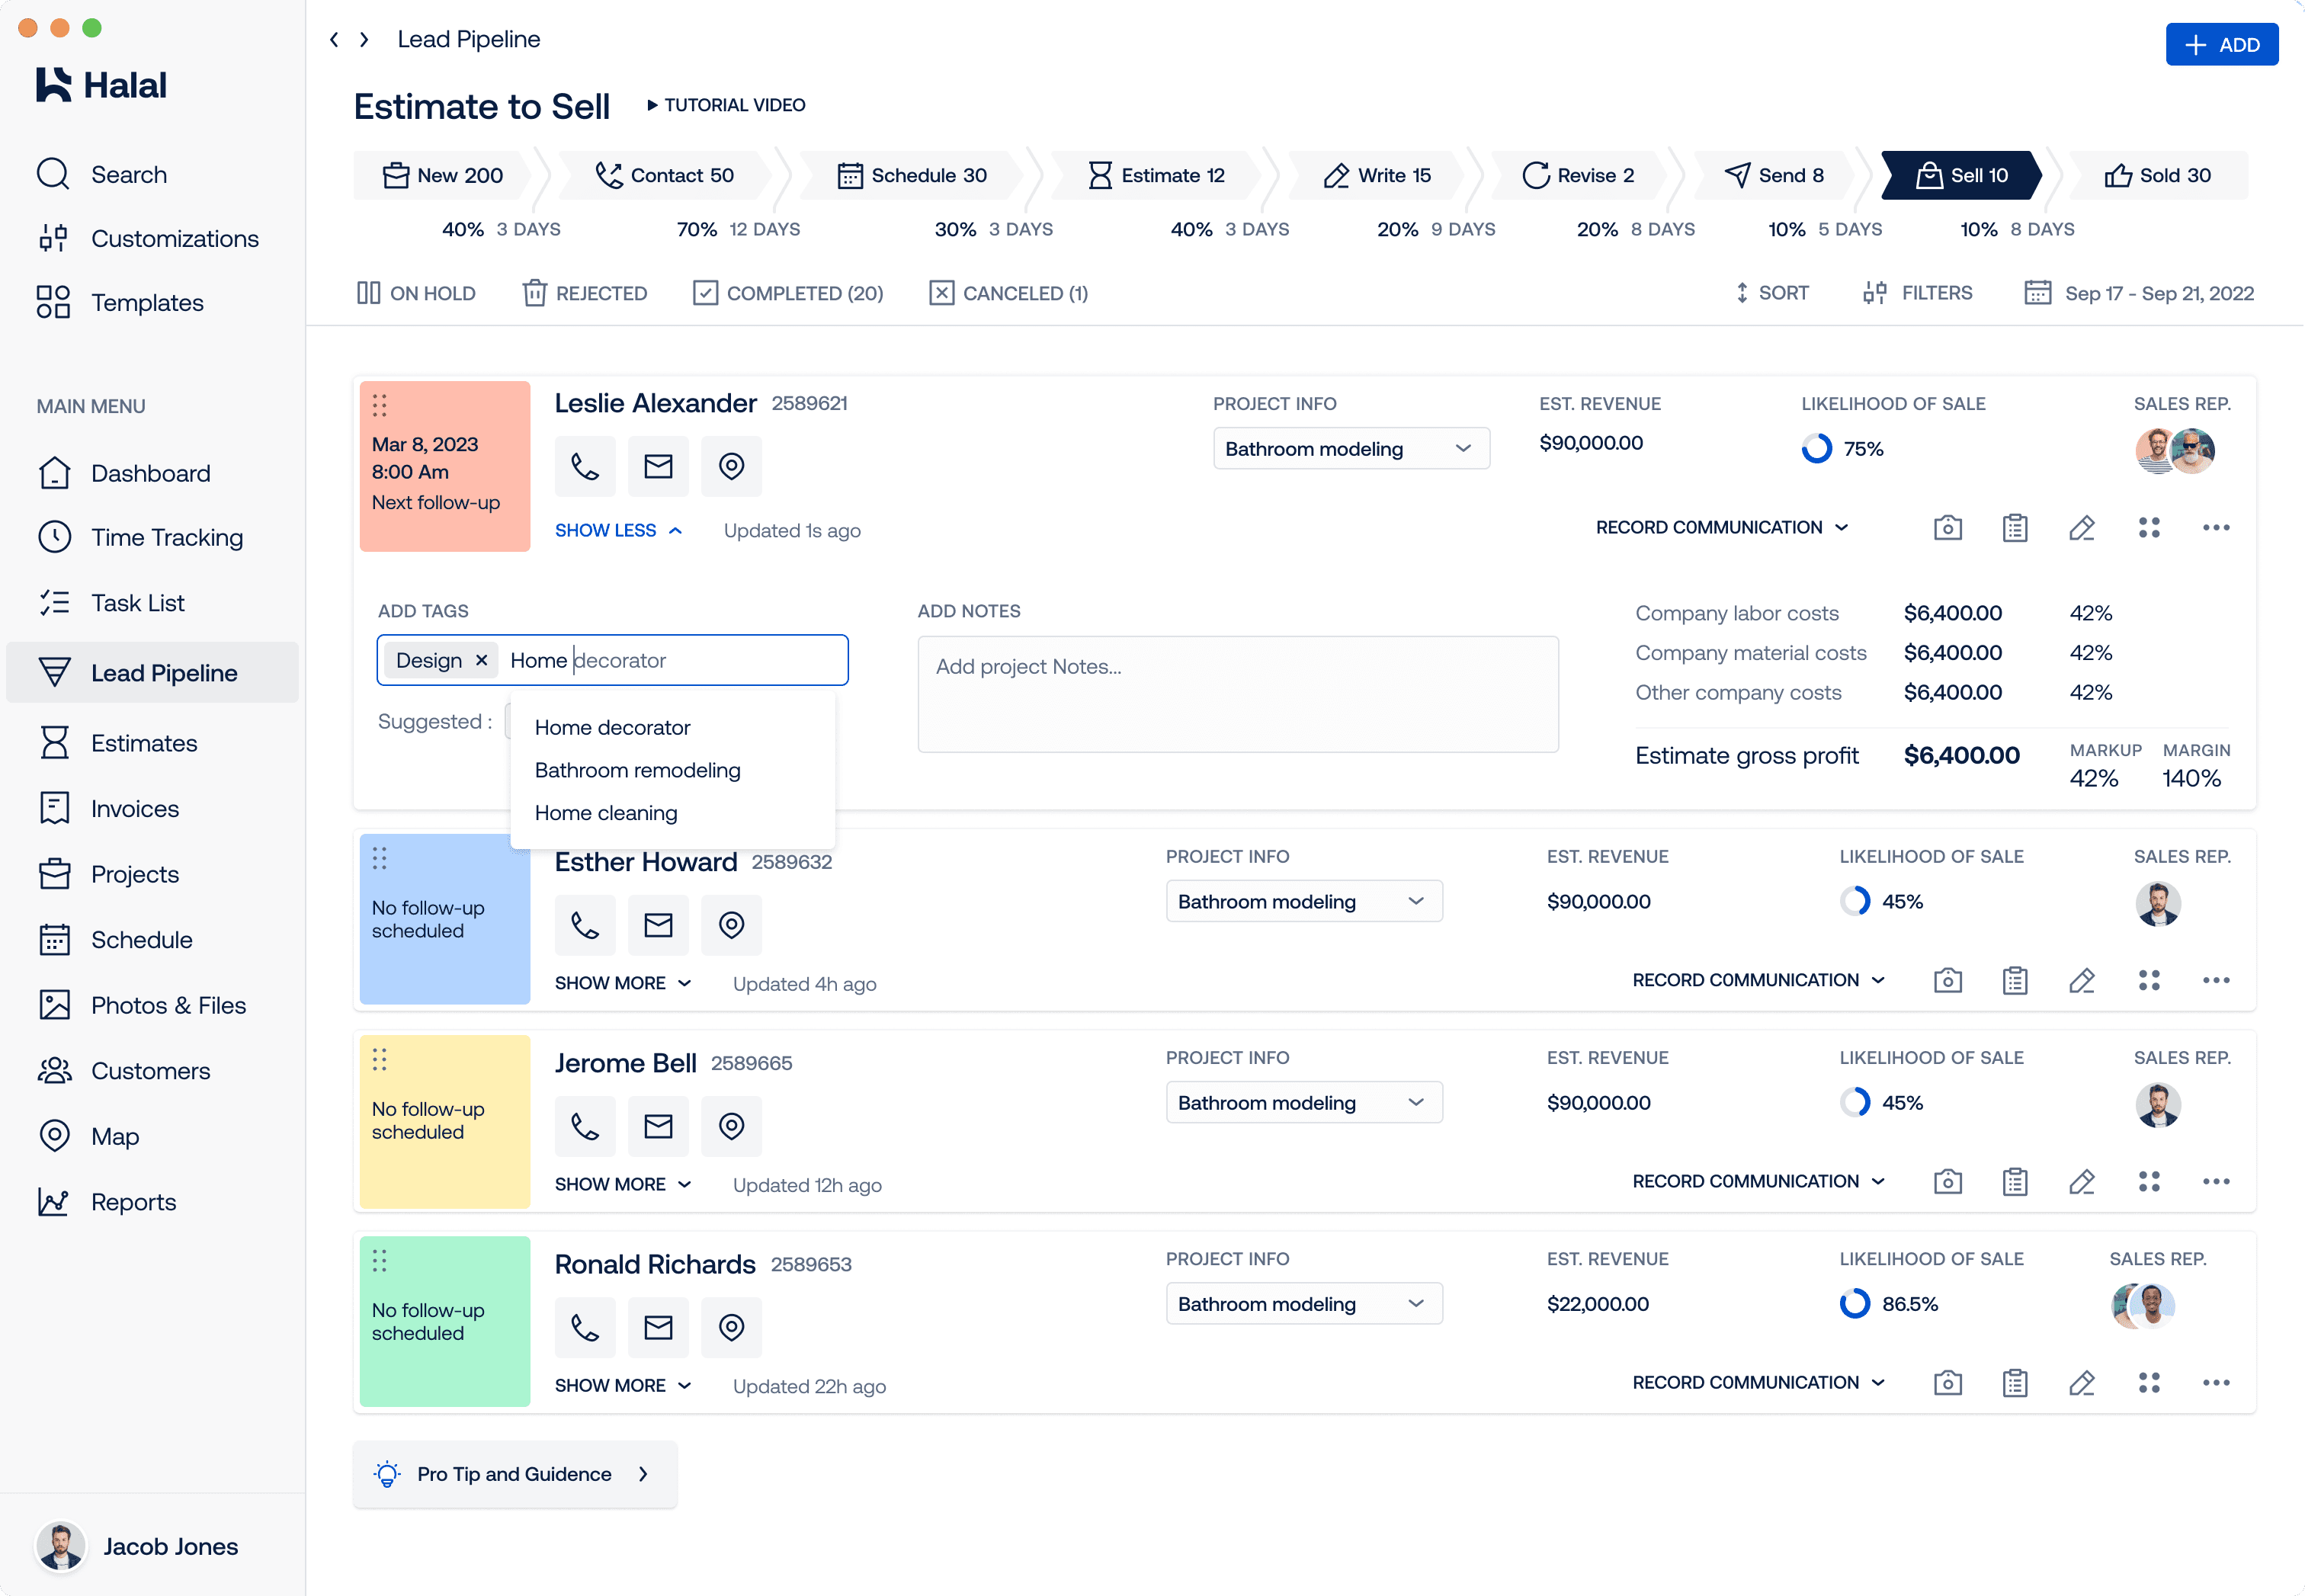Select the edit pencil icon for Esther Howard

point(2082,980)
